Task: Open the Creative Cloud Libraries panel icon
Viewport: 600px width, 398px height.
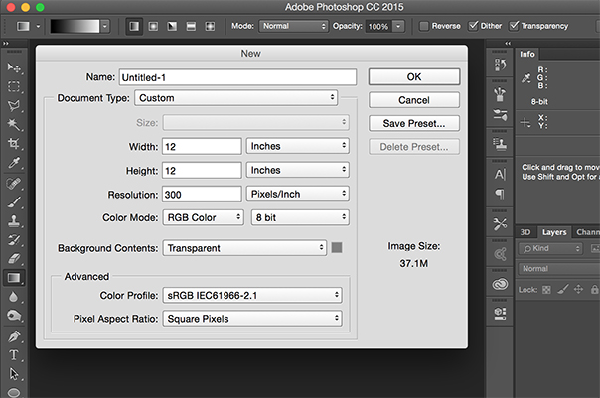Action: pos(500,284)
